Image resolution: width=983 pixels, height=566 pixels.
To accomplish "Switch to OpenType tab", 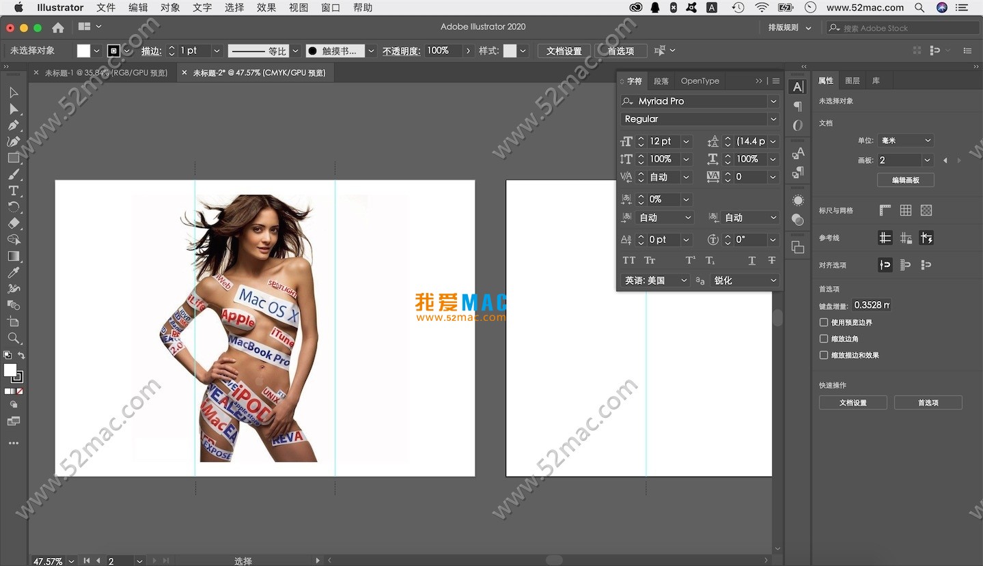I will point(700,81).
